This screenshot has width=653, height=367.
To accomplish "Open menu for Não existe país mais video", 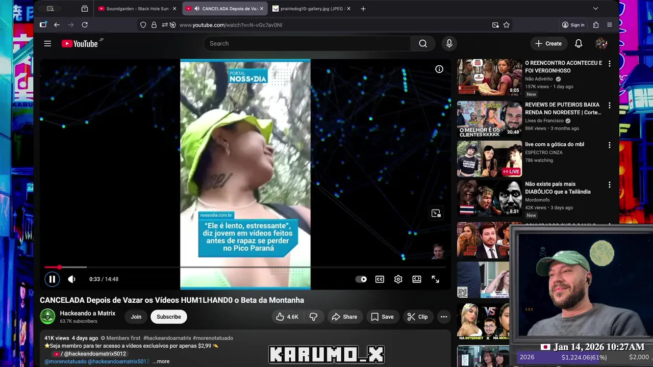I will [609, 185].
